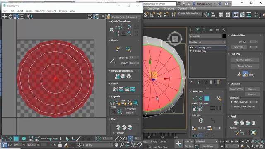
Task: Click Pelt Map icon in command panel Peel
Action: (254, 123)
